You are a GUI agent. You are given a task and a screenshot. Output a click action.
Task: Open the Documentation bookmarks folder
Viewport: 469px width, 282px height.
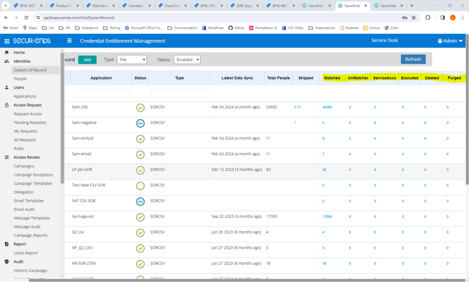point(182,28)
